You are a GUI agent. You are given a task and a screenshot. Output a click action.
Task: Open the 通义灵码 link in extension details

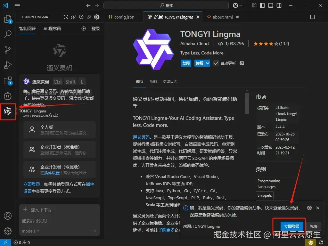click(x=141, y=137)
